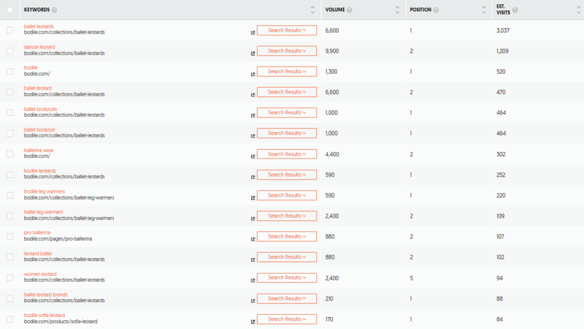Click the Position column header label
This screenshot has width=584, height=329.
pos(421,10)
